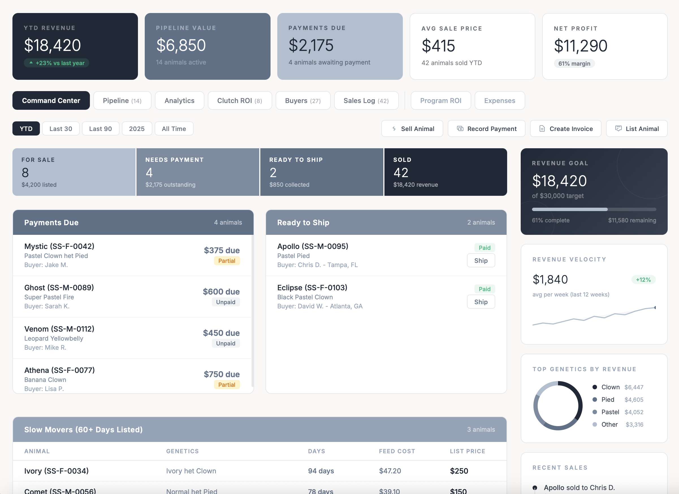Open the Command Center tab
Image resolution: width=679 pixels, height=494 pixels.
click(51, 100)
